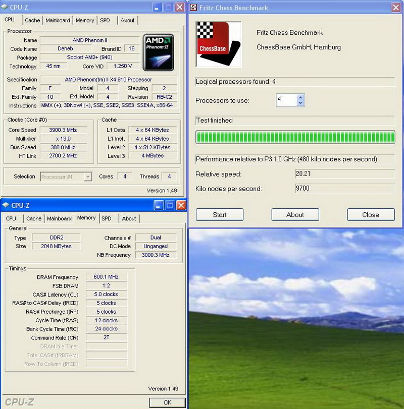This screenshot has width=404, height=409.
Task: Click CAS# Latency value 5.0 clocks
Action: 106,294
